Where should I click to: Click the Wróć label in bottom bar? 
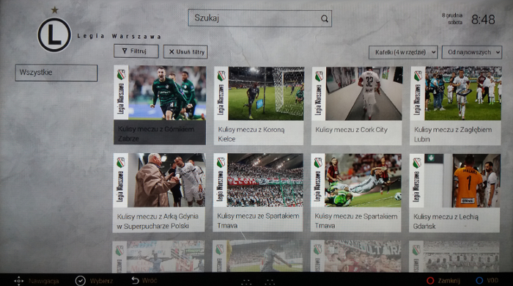click(150, 280)
